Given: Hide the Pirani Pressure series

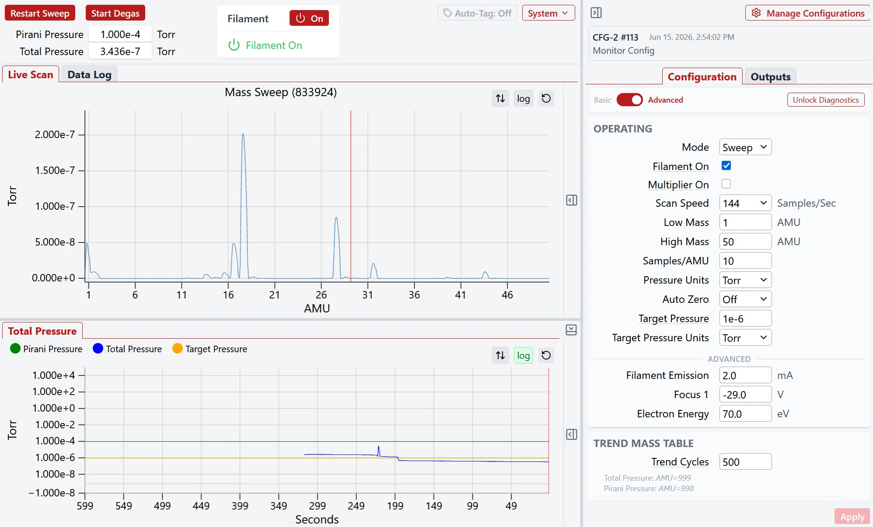Looking at the screenshot, I should 46,349.
